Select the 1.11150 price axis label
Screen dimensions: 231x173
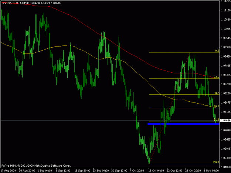226,10
